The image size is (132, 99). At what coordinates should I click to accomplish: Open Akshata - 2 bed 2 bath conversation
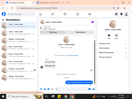18,40
